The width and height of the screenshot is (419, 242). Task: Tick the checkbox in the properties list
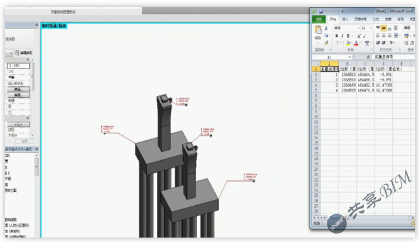10,112
